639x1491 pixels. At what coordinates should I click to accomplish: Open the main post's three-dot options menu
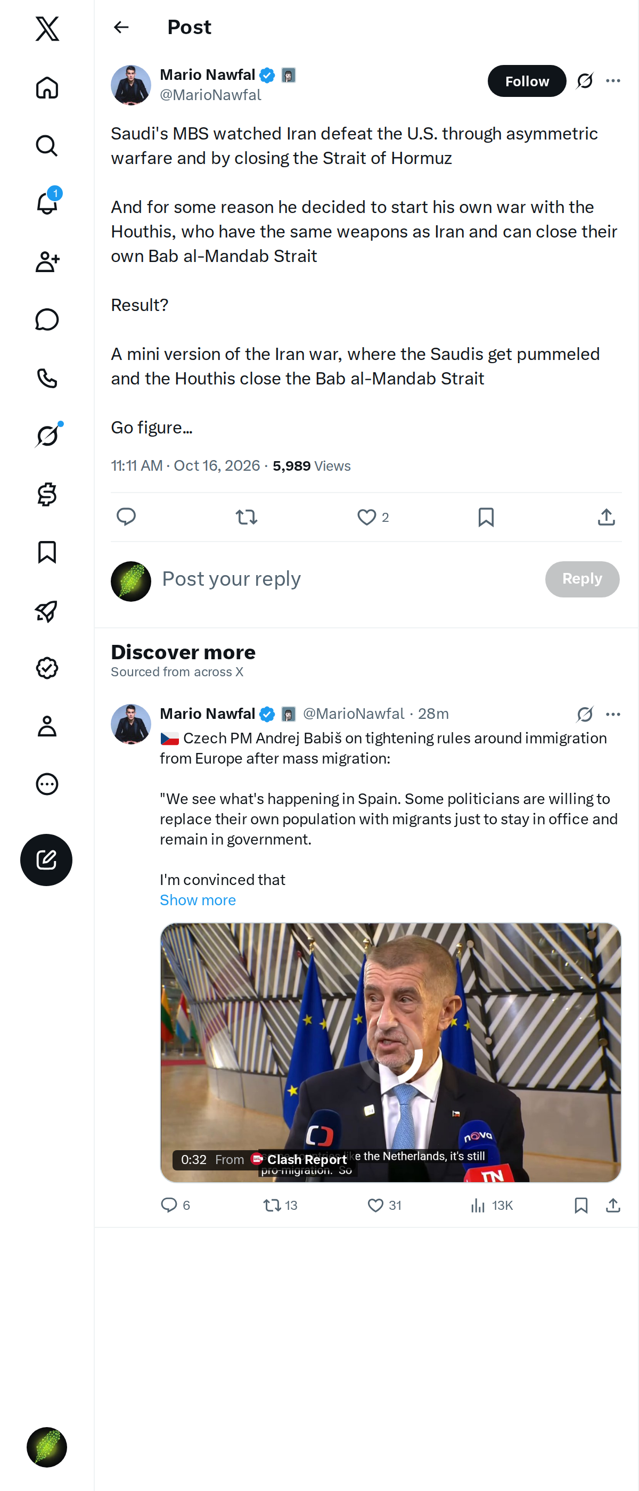[x=613, y=81]
